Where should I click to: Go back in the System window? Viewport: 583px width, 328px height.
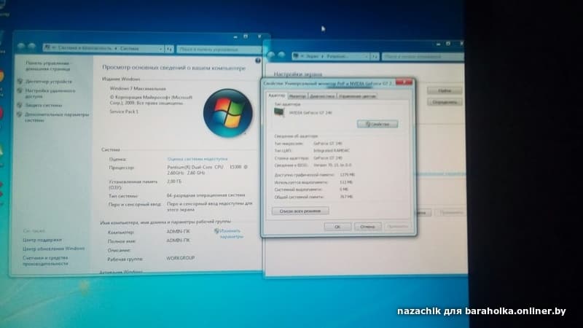point(21,47)
